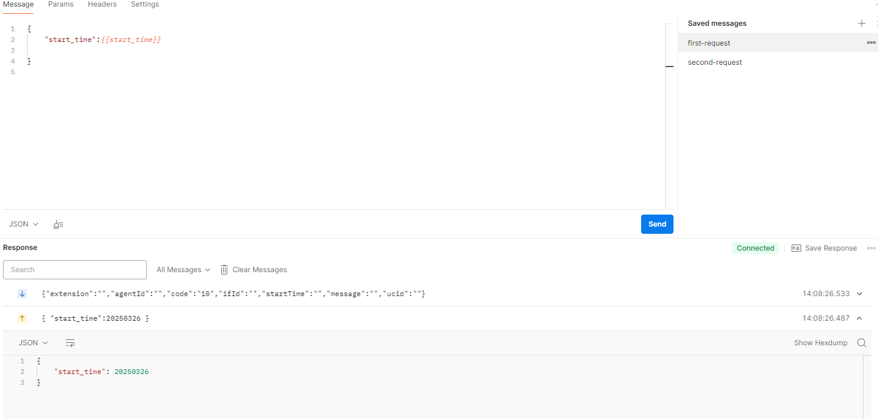Image resolution: width=878 pixels, height=419 pixels.
Task: Collapse the sent message at 14:08:26.487
Action: 859,318
